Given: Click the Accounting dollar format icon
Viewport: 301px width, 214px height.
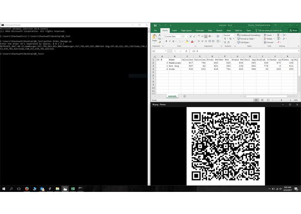Looking at the screenshot, I should pos(225,39).
